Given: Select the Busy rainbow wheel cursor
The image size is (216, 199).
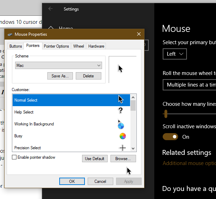Looking at the screenshot, I should click(123, 136).
